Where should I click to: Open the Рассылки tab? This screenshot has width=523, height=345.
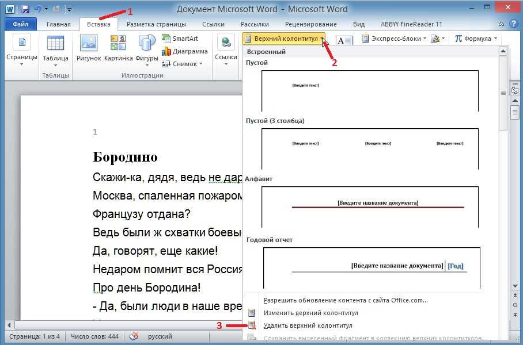pos(255,24)
